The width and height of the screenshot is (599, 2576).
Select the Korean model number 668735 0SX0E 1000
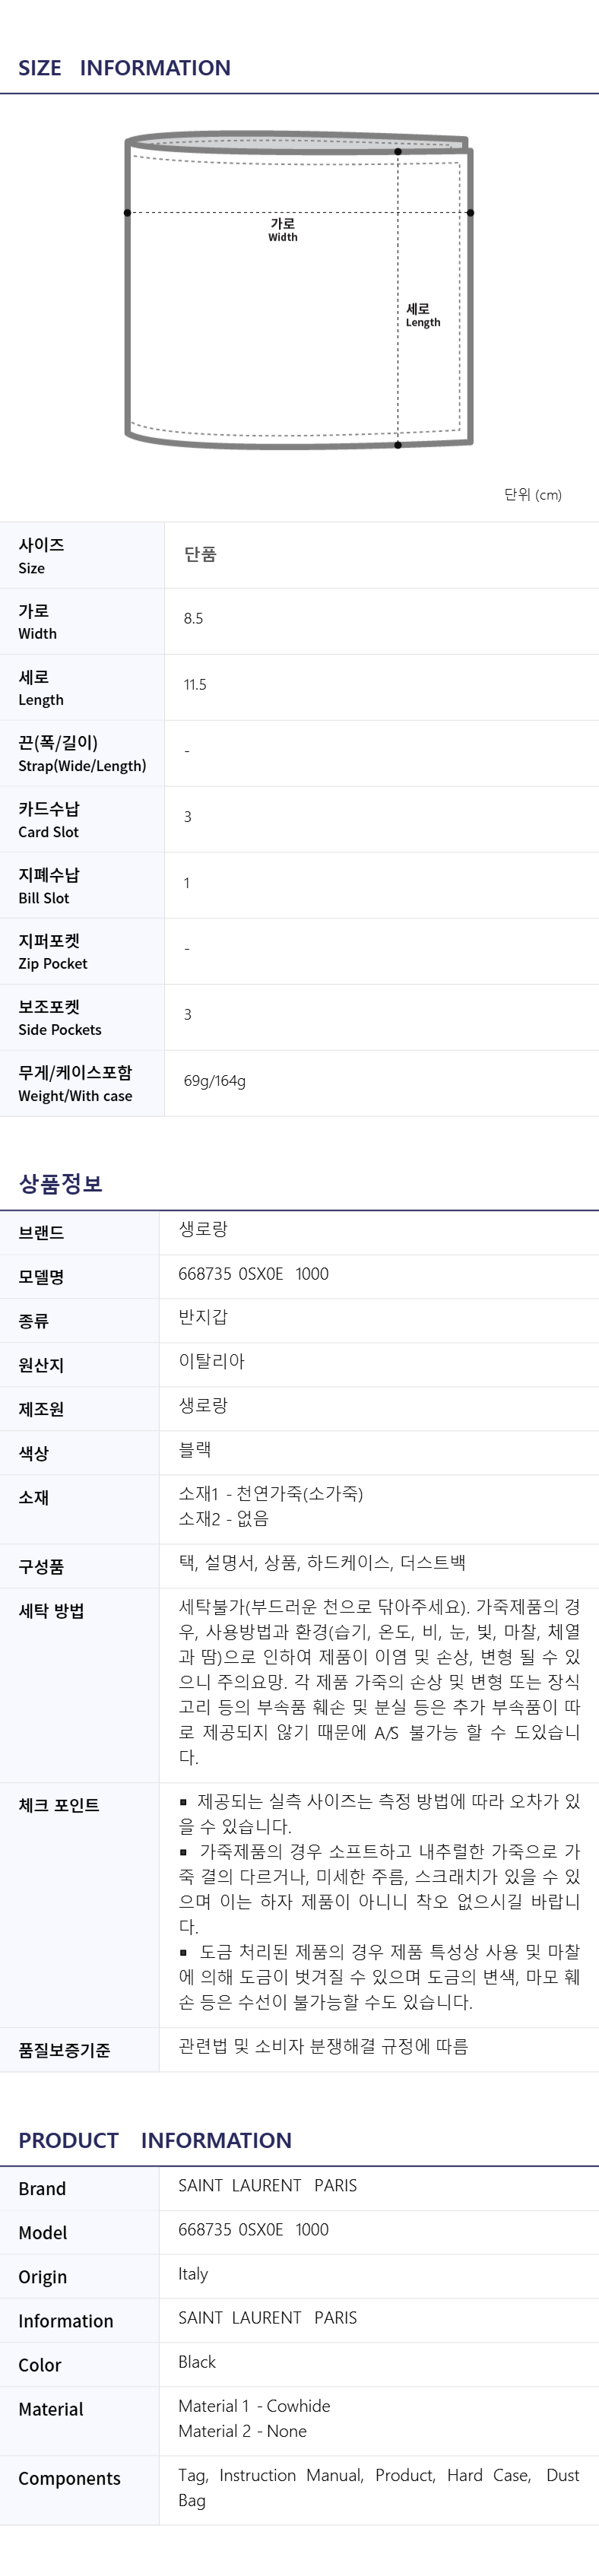(x=253, y=1274)
